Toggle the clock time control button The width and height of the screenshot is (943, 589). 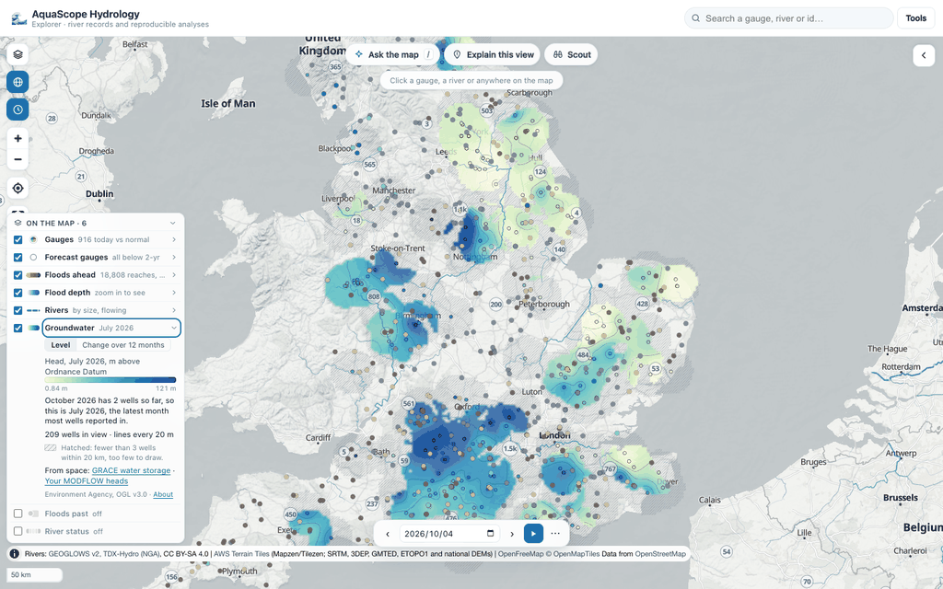click(17, 110)
